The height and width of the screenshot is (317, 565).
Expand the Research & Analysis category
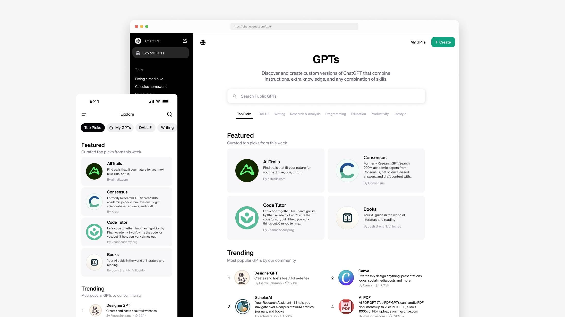coord(305,114)
